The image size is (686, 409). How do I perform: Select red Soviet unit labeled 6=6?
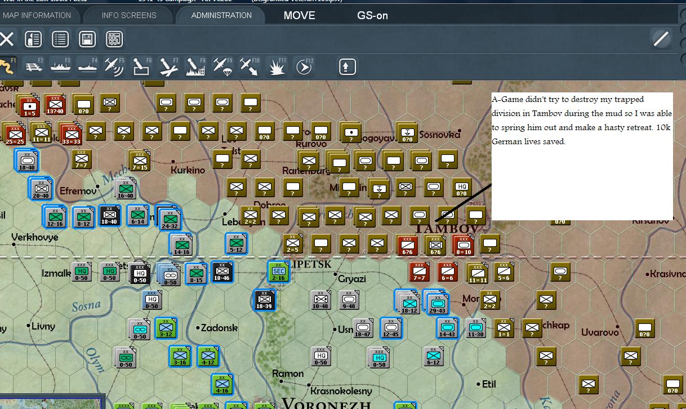click(448, 272)
